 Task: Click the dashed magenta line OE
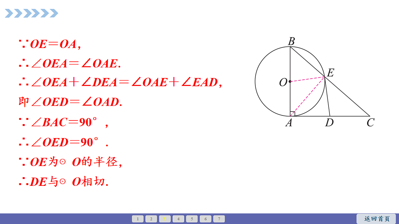[307, 79]
